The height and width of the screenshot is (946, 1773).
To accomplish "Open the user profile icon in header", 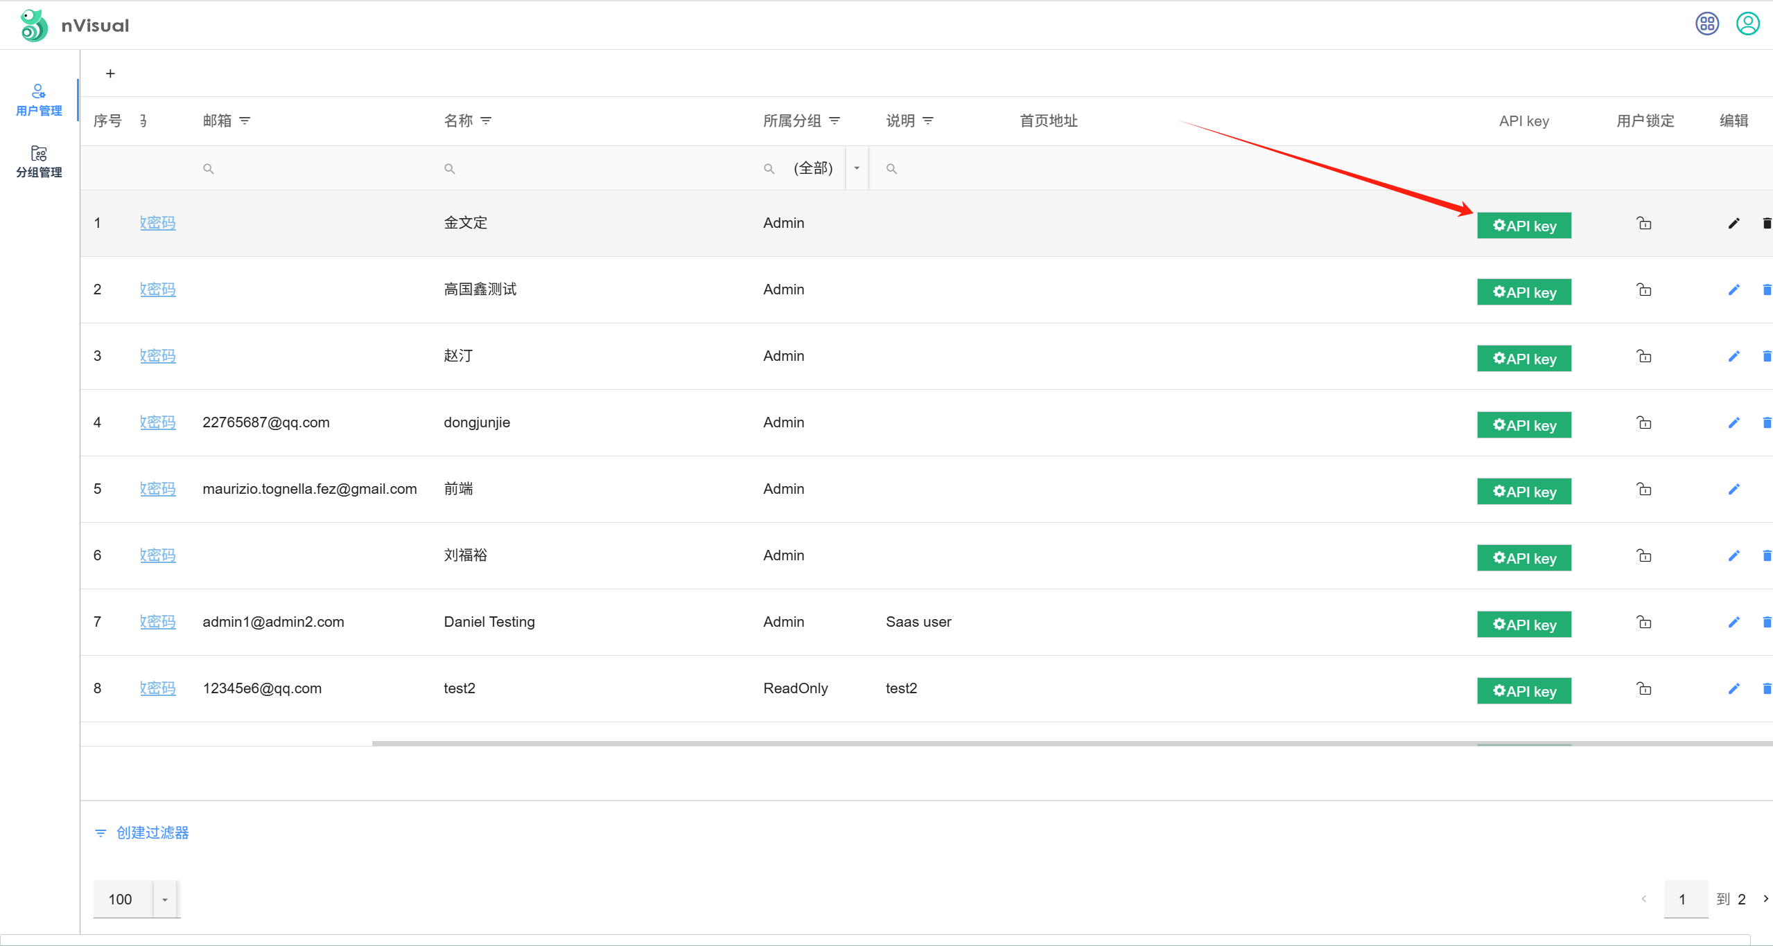I will [1747, 24].
